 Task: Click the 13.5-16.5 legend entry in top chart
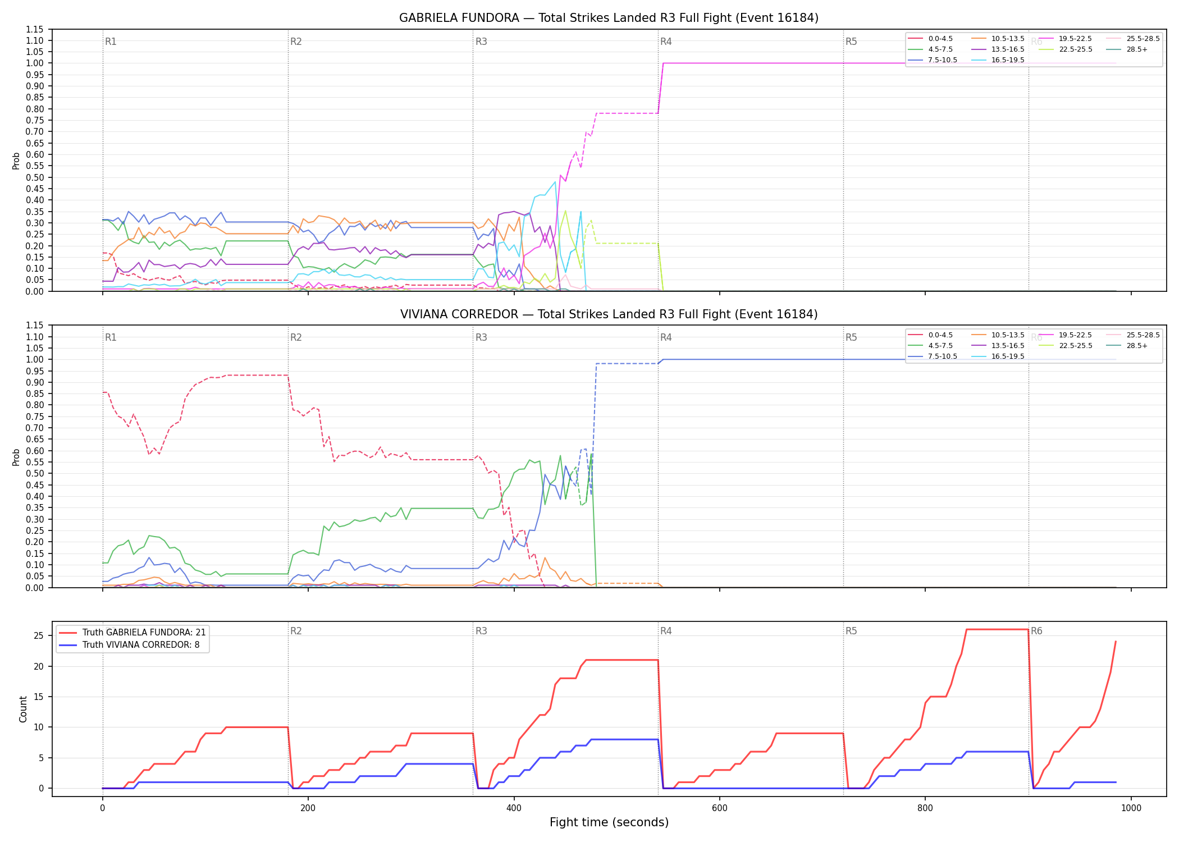(998, 49)
